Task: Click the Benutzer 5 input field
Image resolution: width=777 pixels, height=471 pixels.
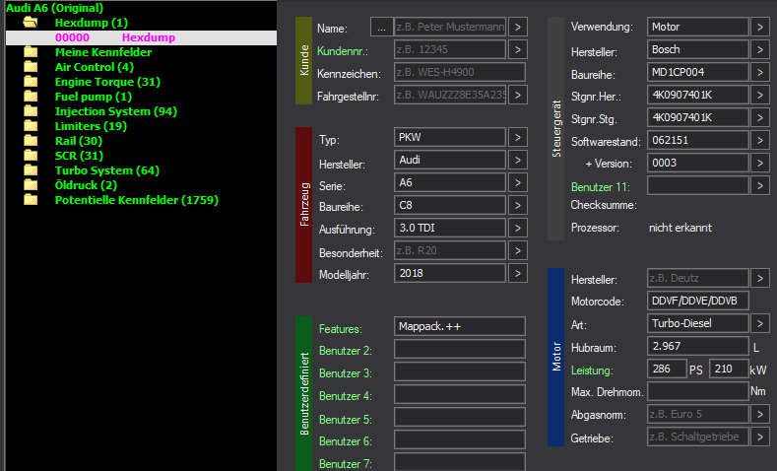Action: coord(460,417)
